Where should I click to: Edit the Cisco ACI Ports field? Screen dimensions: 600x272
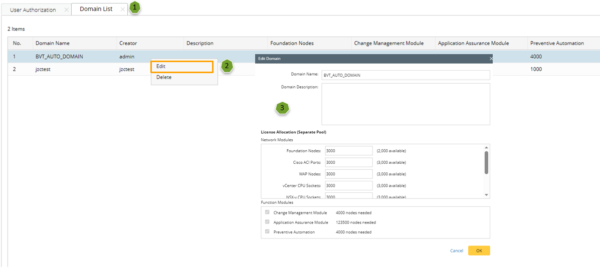(348, 162)
